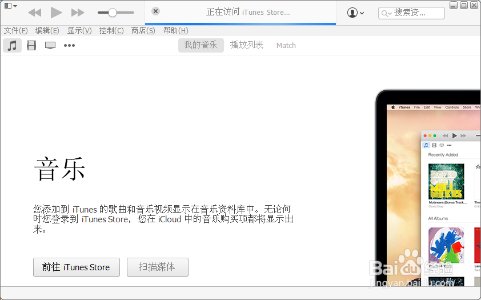Click the loading progress bar
The height and width of the screenshot is (300, 481).
[x=240, y=24]
